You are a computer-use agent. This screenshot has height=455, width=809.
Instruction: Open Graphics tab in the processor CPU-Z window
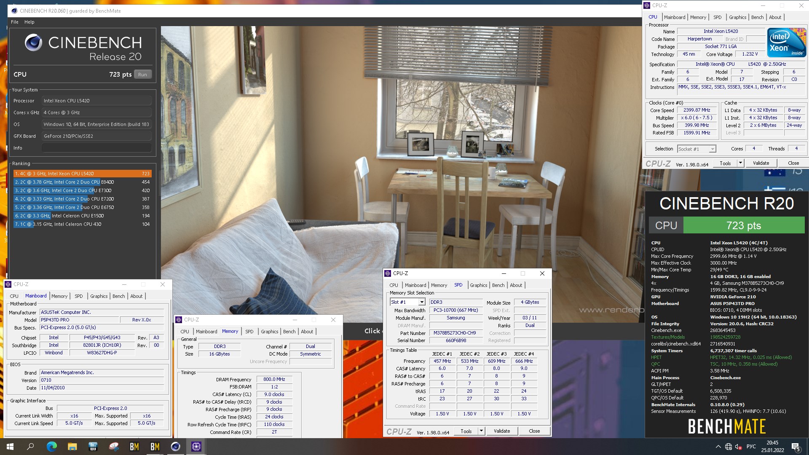click(738, 17)
